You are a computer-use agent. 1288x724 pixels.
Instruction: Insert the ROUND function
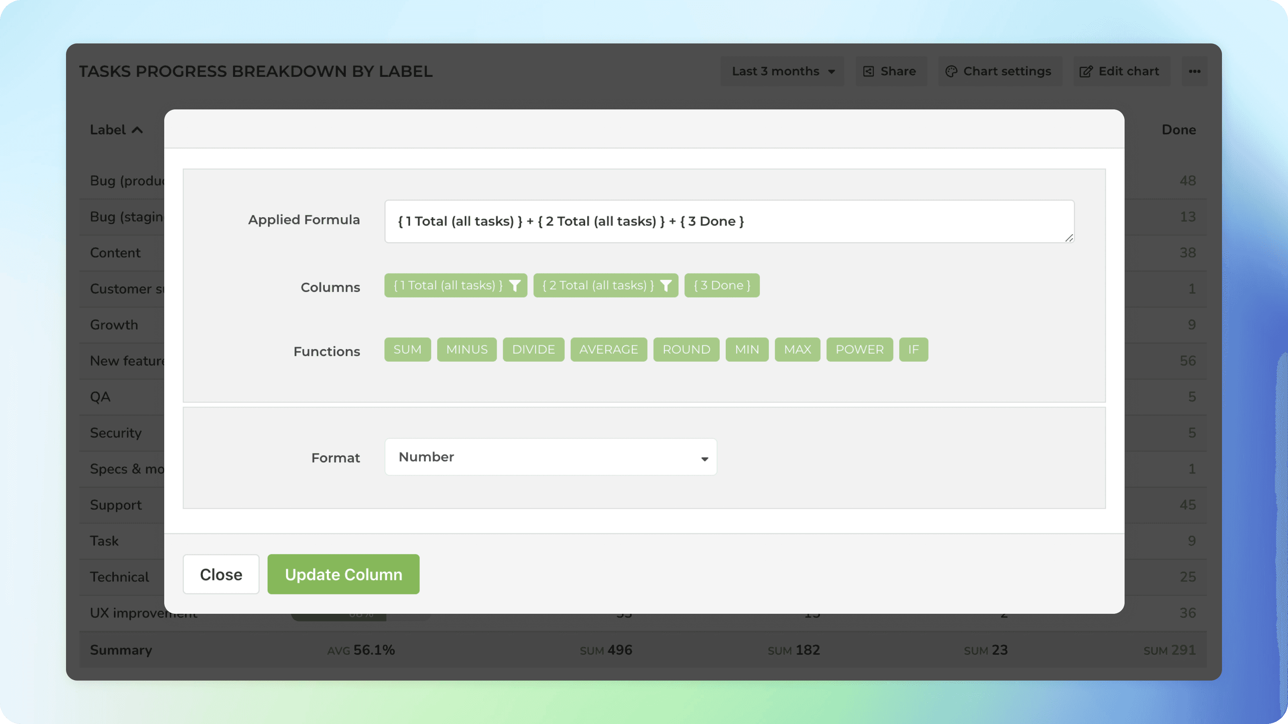tap(686, 349)
